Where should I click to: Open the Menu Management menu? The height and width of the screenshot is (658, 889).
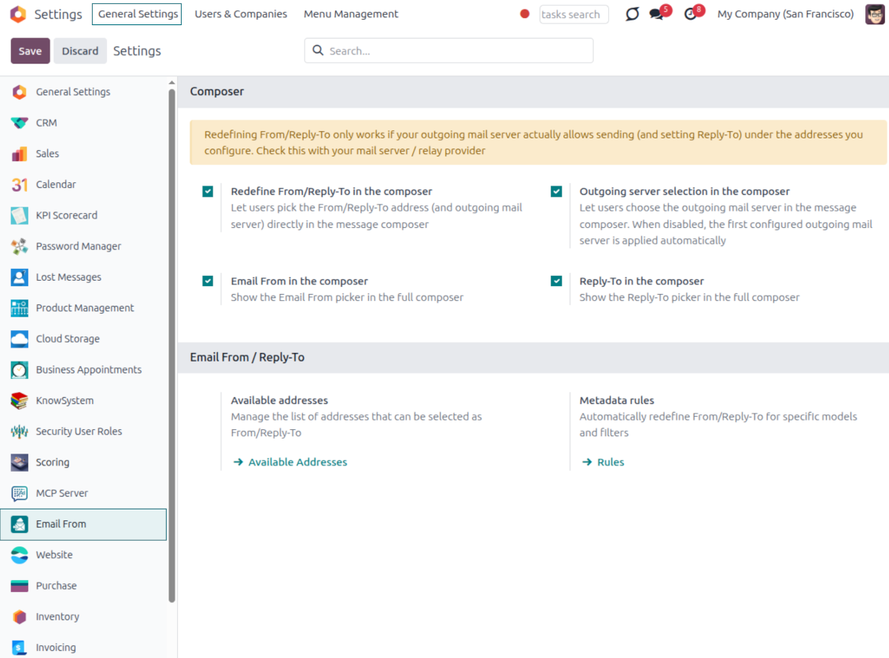[351, 14]
